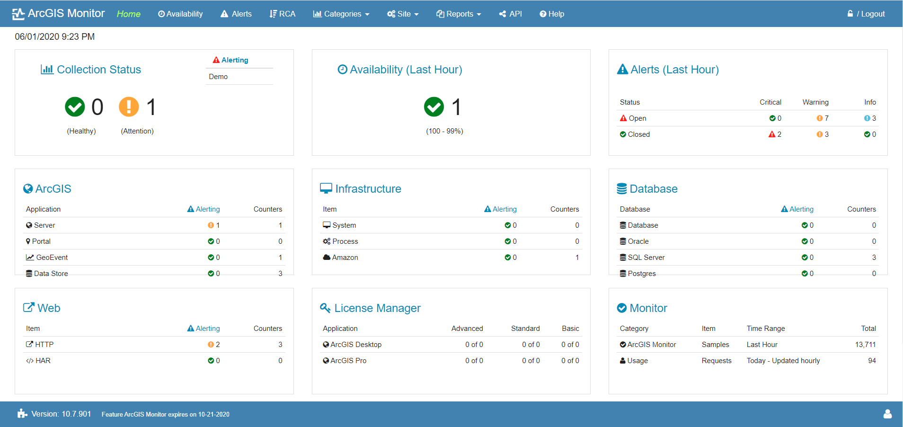This screenshot has height=427, width=903.
Task: Click the Monitor check circle icon
Action: point(622,308)
